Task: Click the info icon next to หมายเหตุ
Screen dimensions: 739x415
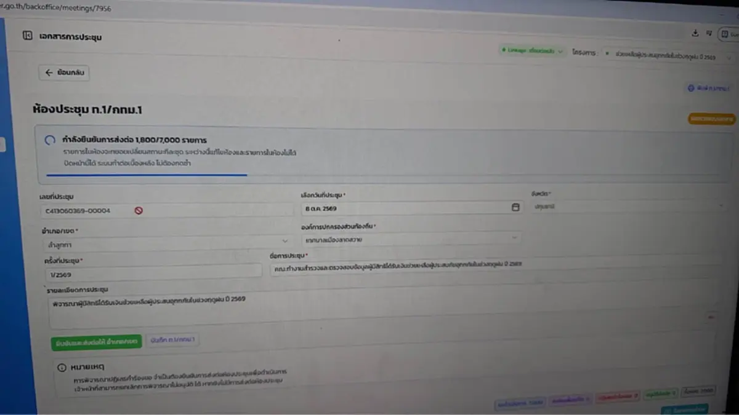Action: coord(62,367)
